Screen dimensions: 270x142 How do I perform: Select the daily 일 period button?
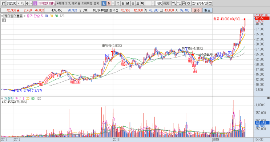click(104, 3)
